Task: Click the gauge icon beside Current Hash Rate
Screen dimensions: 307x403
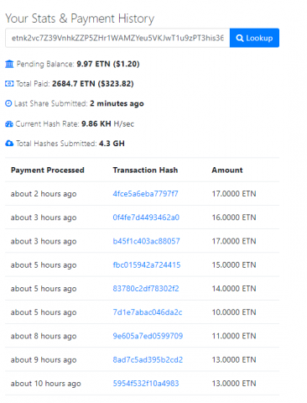Action: point(9,123)
